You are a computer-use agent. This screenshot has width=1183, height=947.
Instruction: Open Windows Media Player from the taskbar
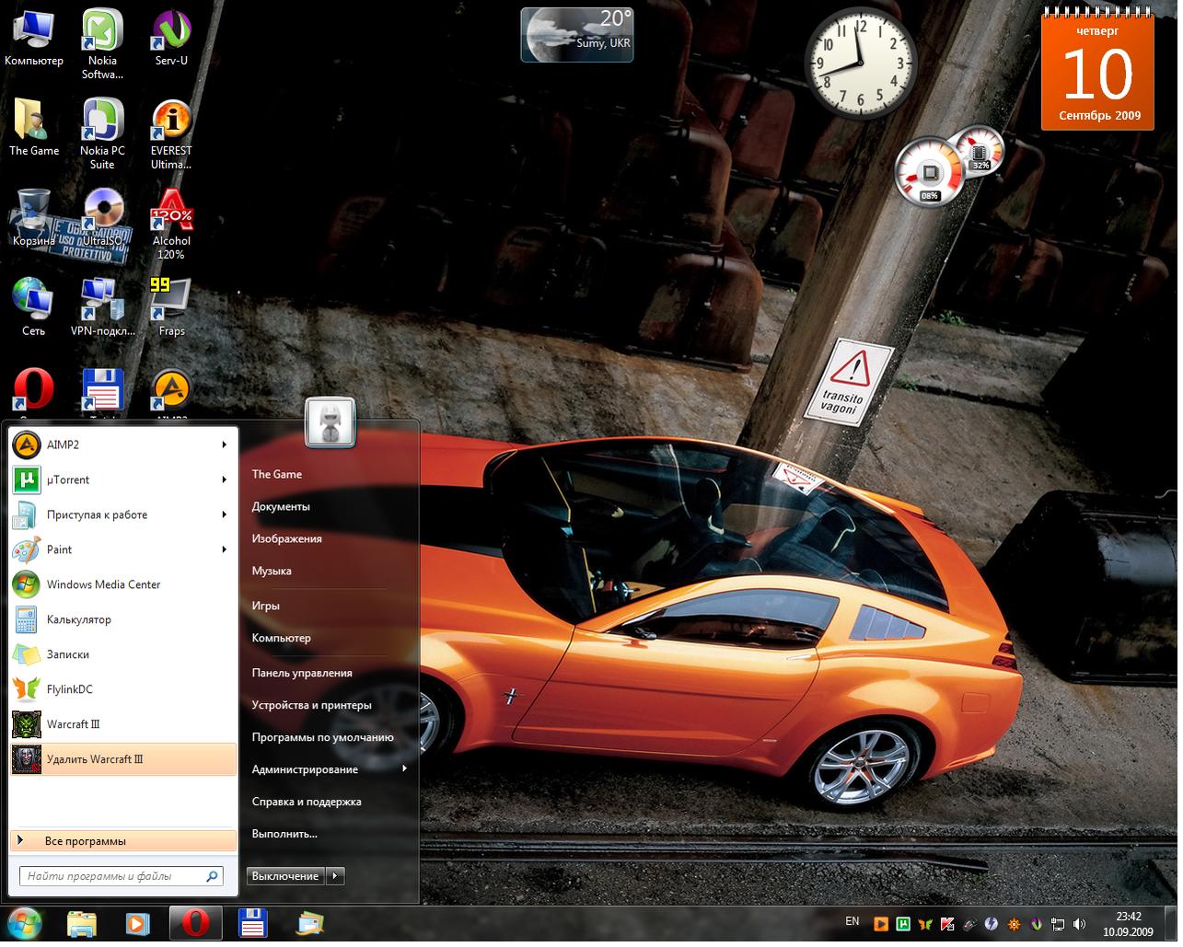[x=137, y=923]
